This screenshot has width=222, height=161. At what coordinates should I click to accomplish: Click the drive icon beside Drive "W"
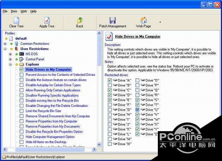tap(143, 119)
